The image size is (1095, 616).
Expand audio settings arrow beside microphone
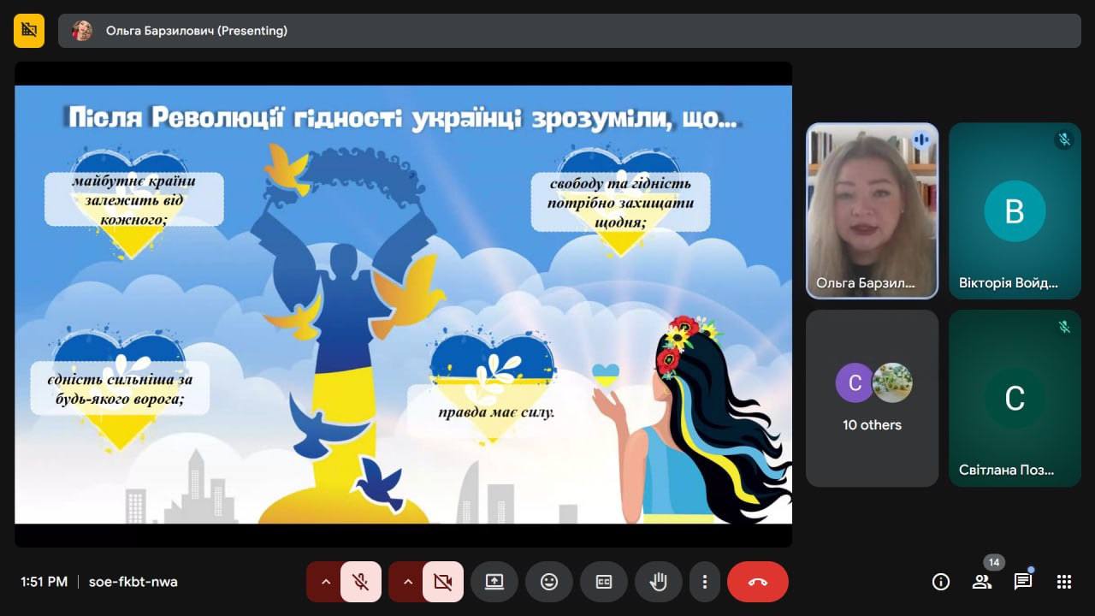tap(325, 582)
